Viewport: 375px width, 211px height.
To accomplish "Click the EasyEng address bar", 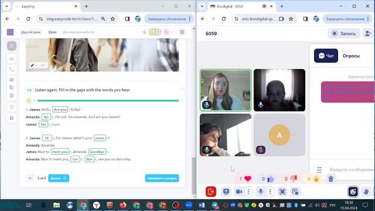I will click(x=71, y=19).
